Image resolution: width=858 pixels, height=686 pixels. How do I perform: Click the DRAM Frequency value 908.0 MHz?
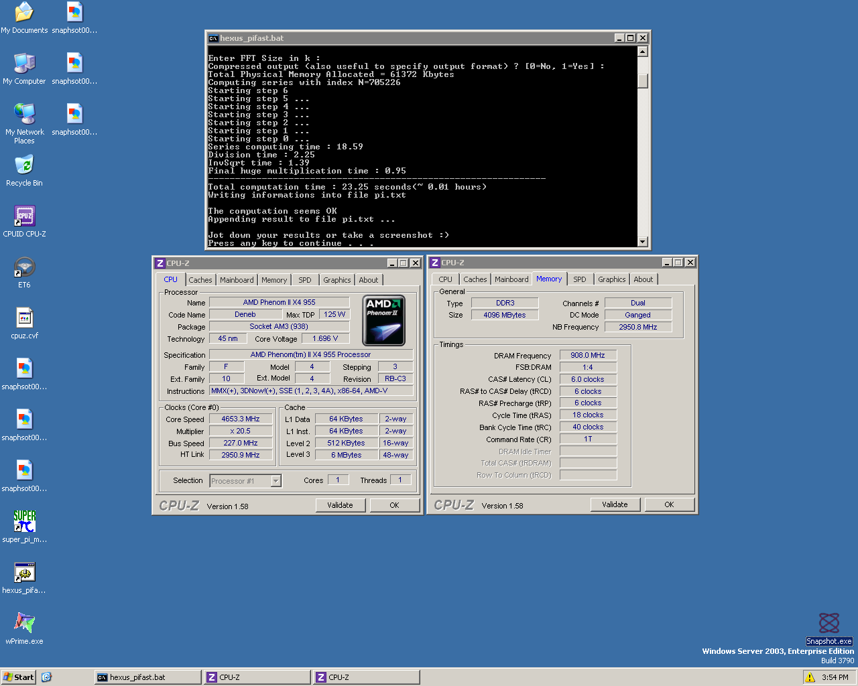[588, 355]
